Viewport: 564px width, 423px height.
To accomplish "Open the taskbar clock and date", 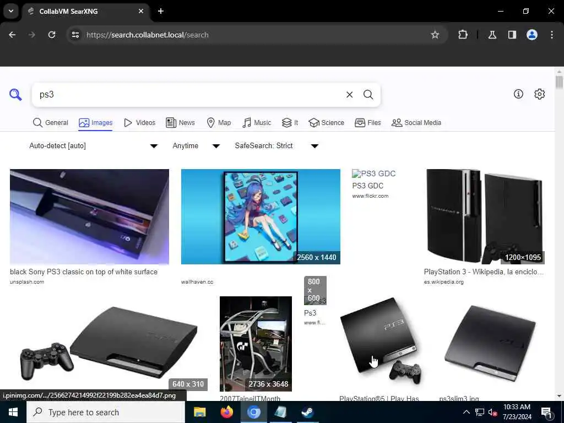I will point(517,412).
